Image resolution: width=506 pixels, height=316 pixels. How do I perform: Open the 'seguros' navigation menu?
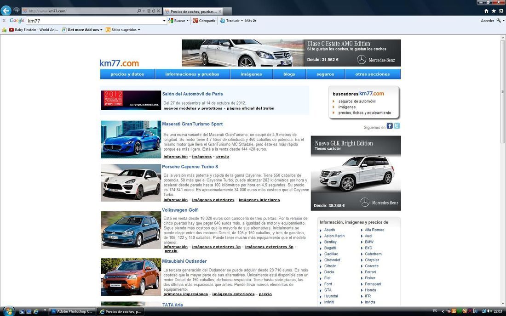325,74
